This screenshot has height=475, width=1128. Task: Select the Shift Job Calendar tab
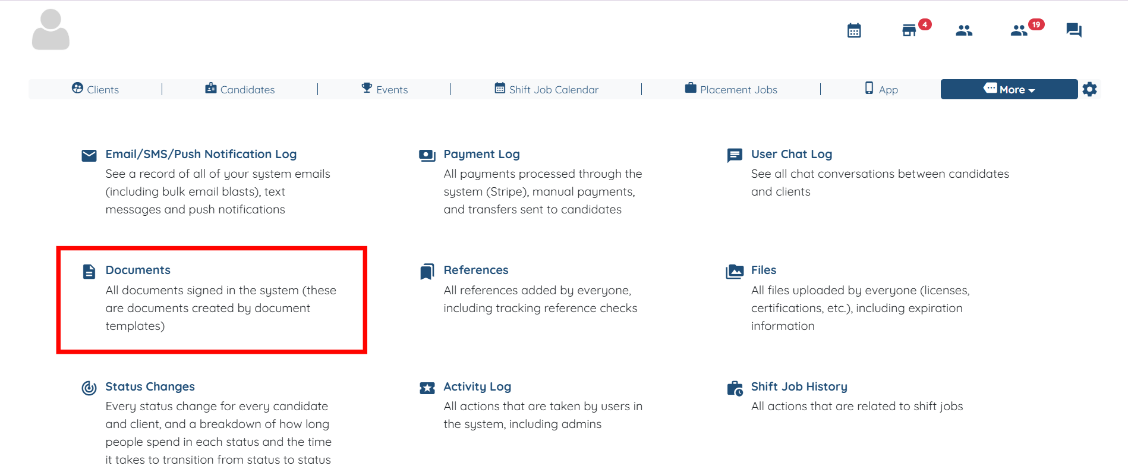click(546, 89)
